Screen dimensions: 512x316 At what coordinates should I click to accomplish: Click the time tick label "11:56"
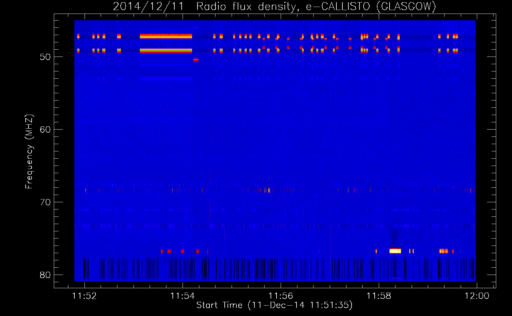pos(281,296)
